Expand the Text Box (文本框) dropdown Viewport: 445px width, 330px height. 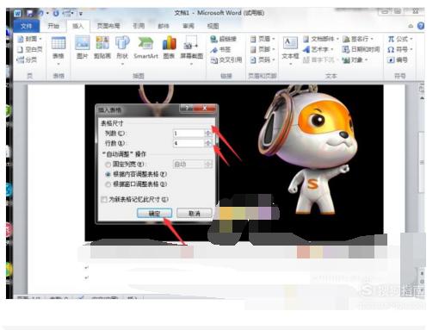click(x=290, y=64)
